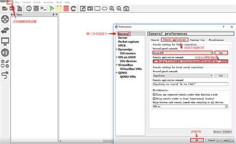This screenshot has height=144, width=236.
Task: Select General in preferences tree
Action: (124, 34)
